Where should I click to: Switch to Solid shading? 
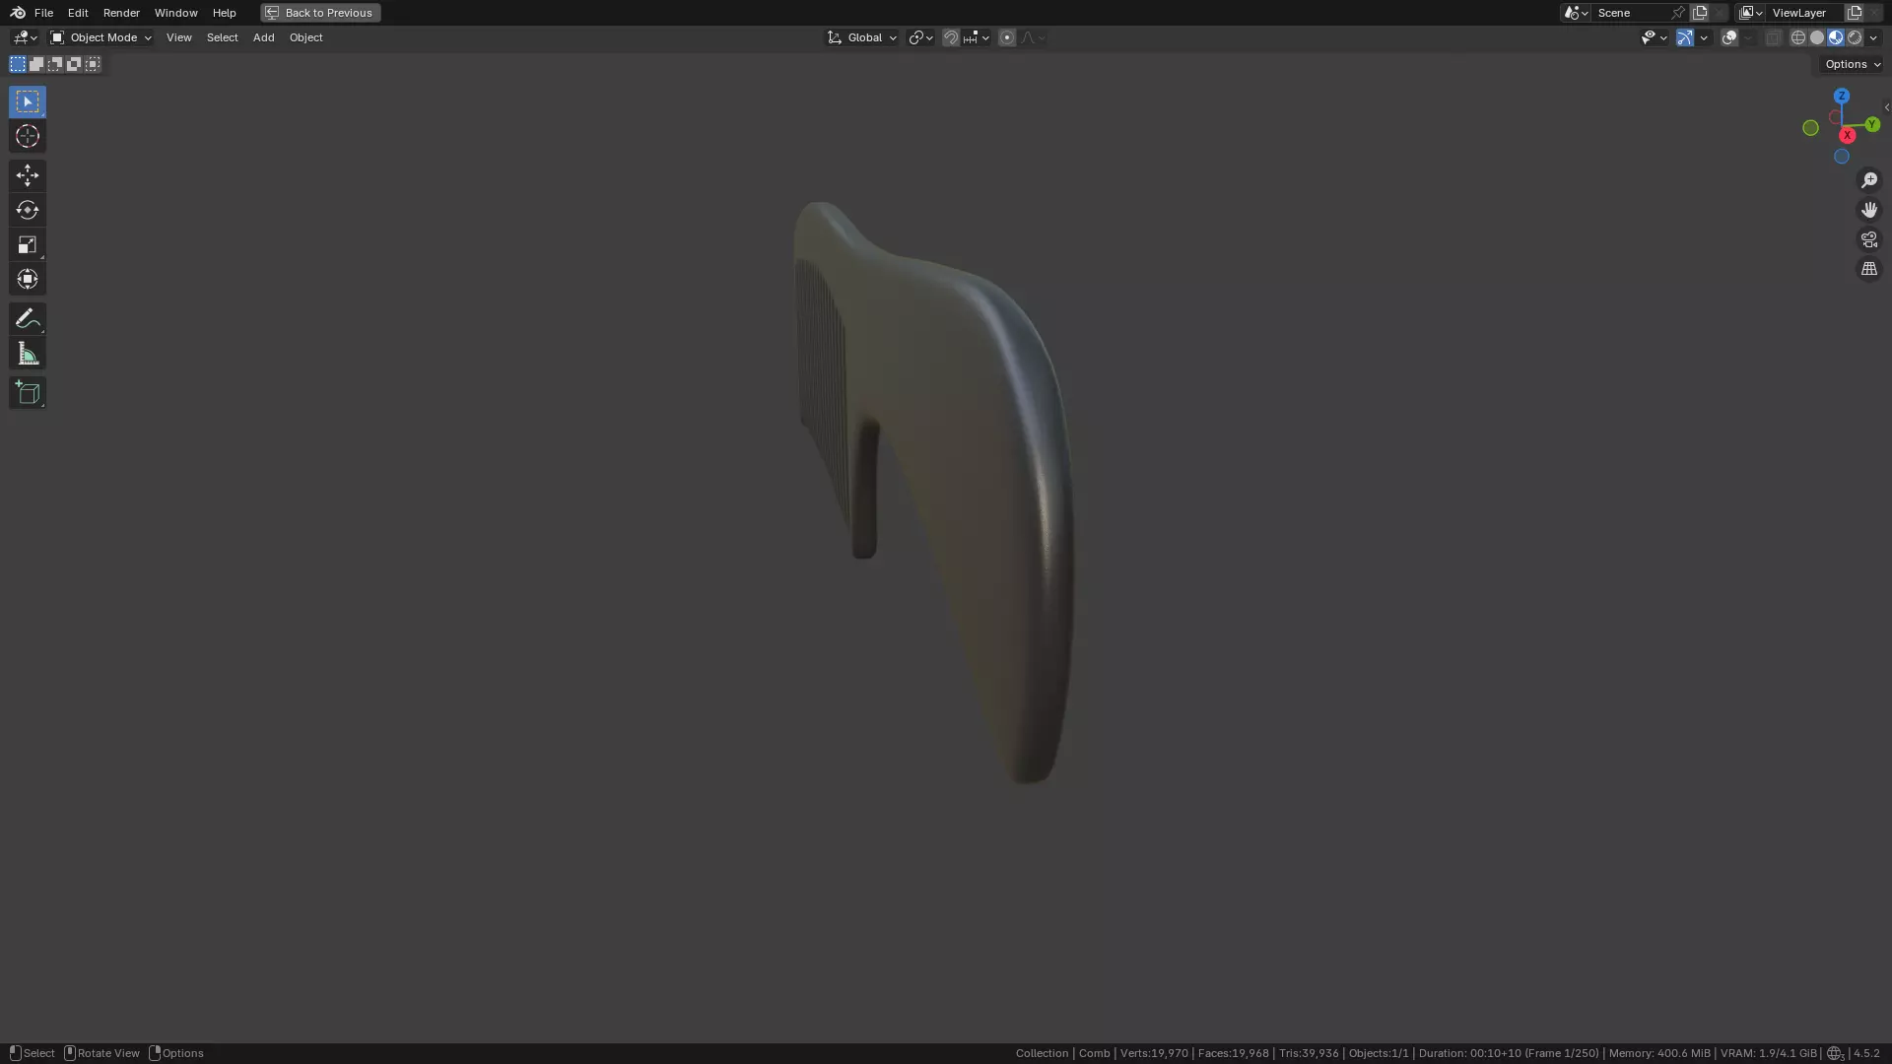click(x=1817, y=37)
